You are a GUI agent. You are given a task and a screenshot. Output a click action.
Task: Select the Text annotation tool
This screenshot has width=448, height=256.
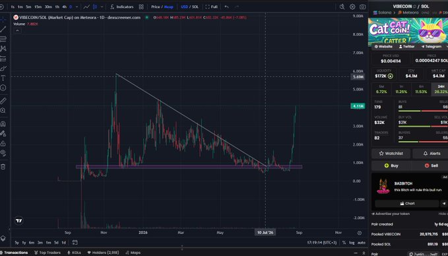pos(3,78)
